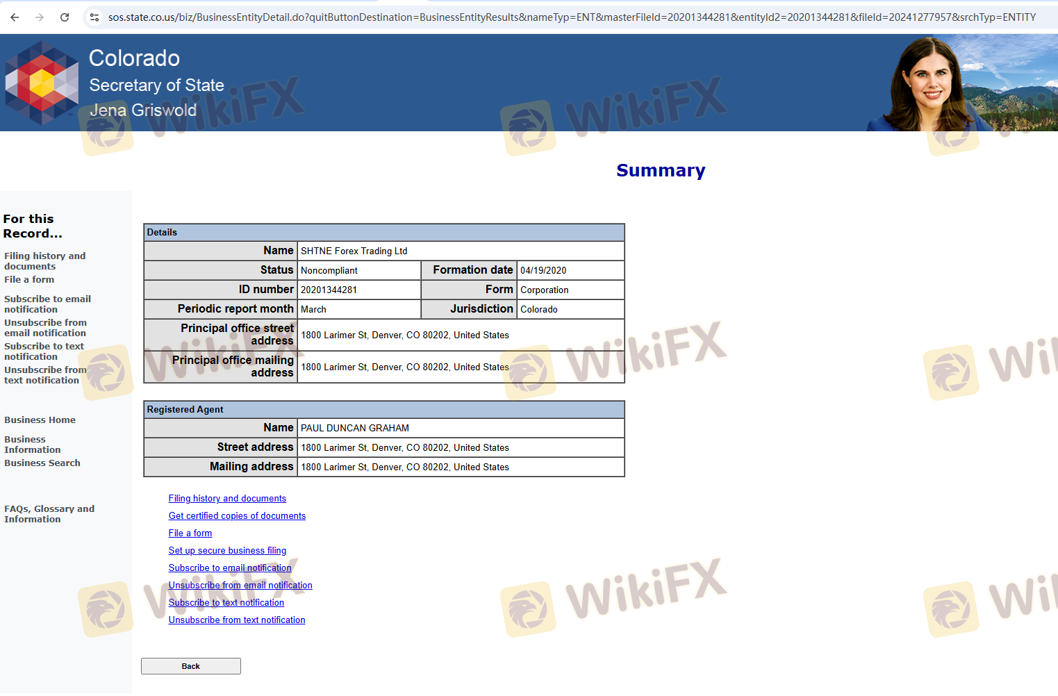Click the Registered Agent table header
The image size is (1058, 696).
tap(384, 410)
